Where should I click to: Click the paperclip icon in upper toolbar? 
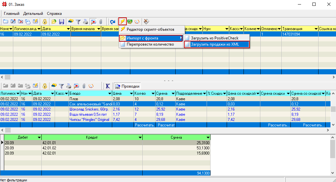point(101,22)
